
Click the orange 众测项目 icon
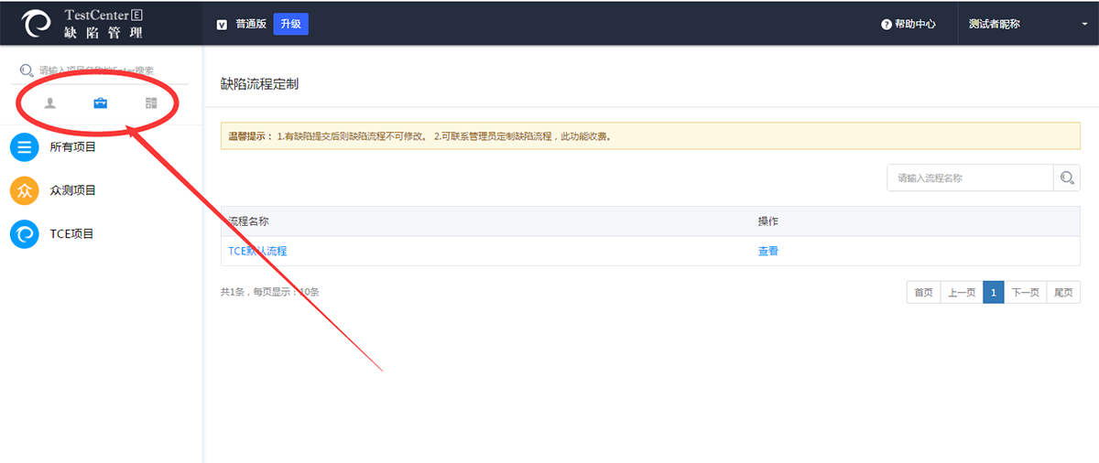pos(25,190)
